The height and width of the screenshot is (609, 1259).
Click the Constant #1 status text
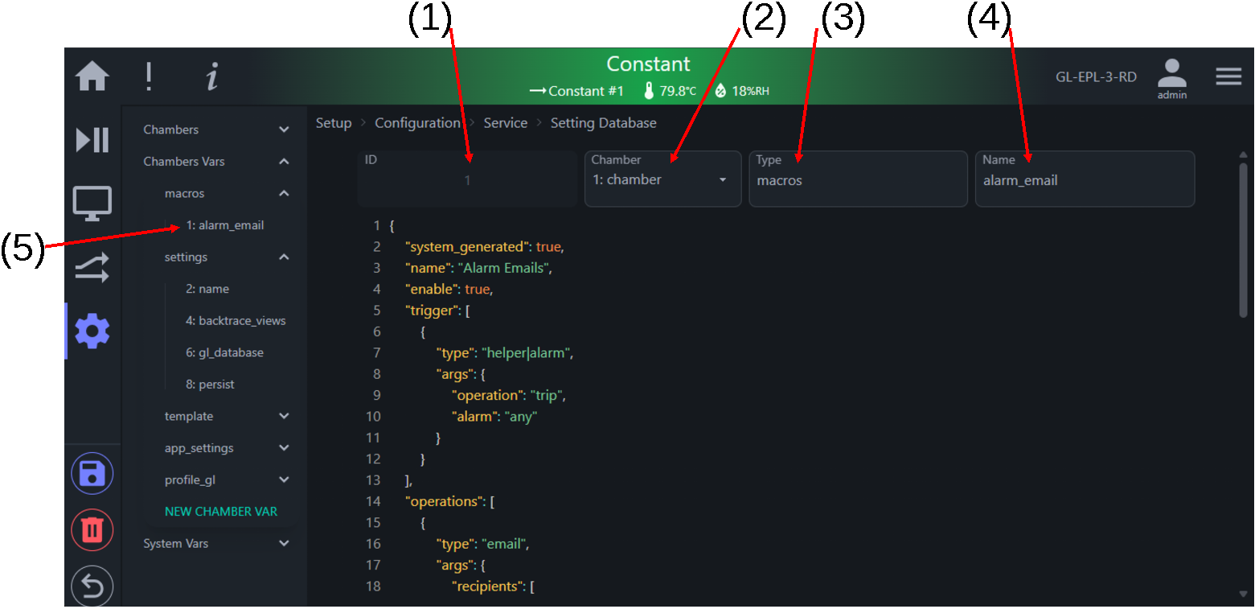click(x=586, y=91)
